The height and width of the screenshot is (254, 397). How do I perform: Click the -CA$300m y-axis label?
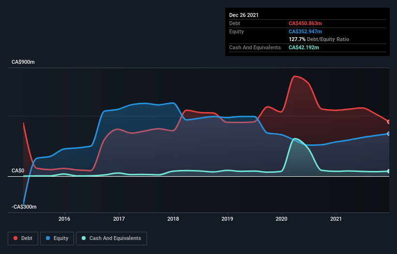[x=24, y=207]
